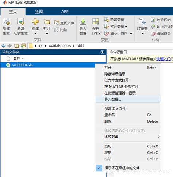This screenshot has width=173, height=177.
Task: Go up one folder level icon
Action: tap(16, 46)
